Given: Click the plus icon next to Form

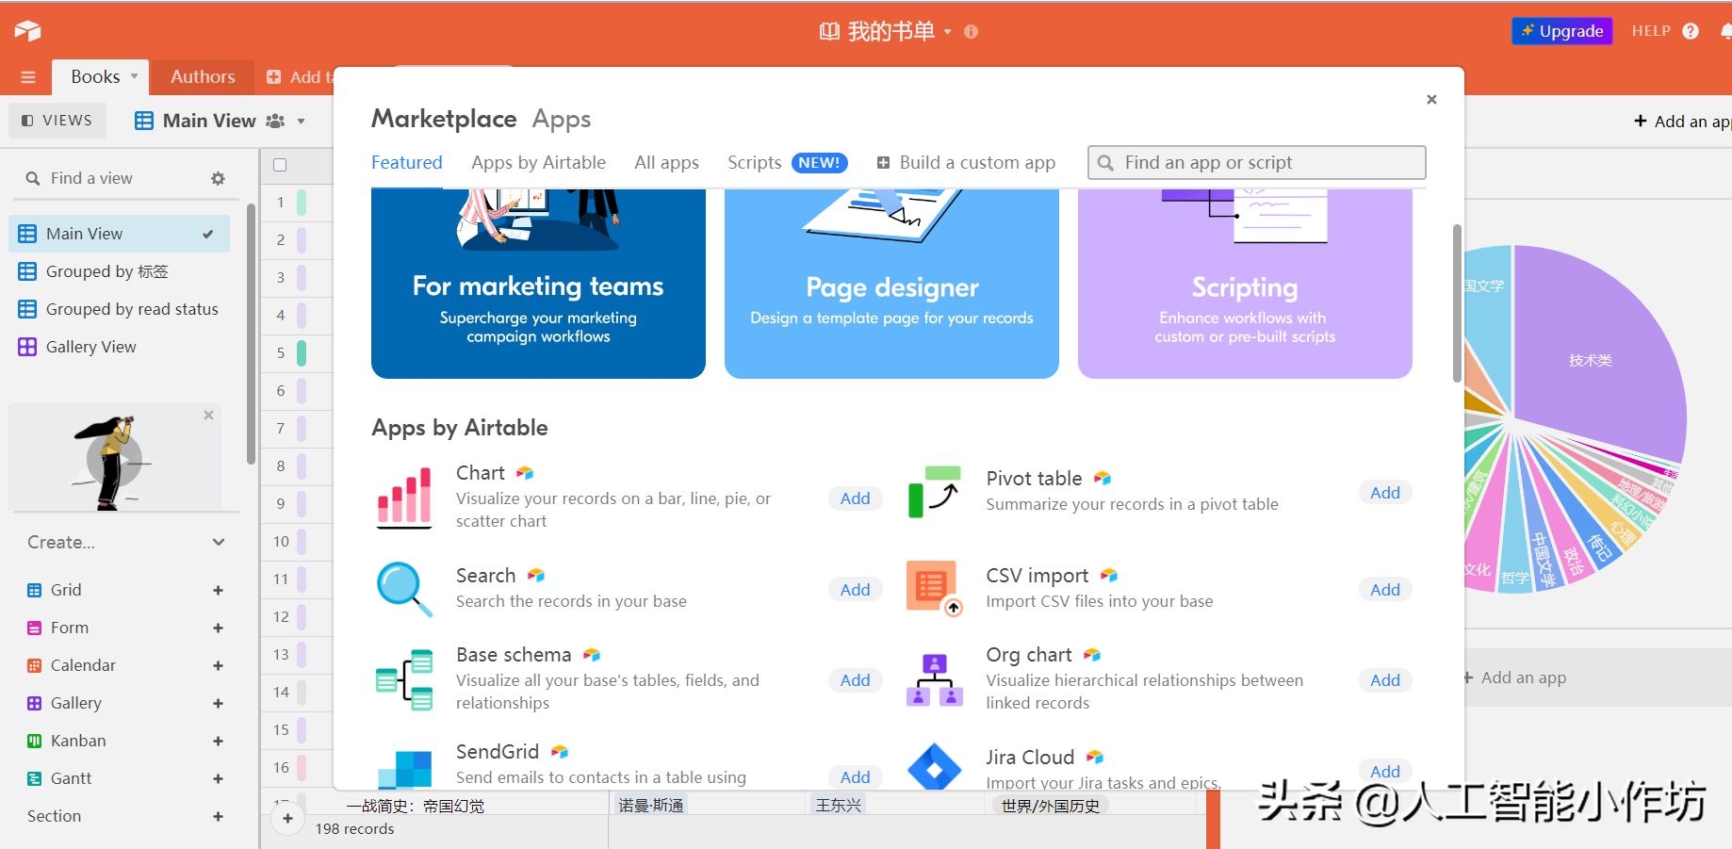Looking at the screenshot, I should point(218,628).
